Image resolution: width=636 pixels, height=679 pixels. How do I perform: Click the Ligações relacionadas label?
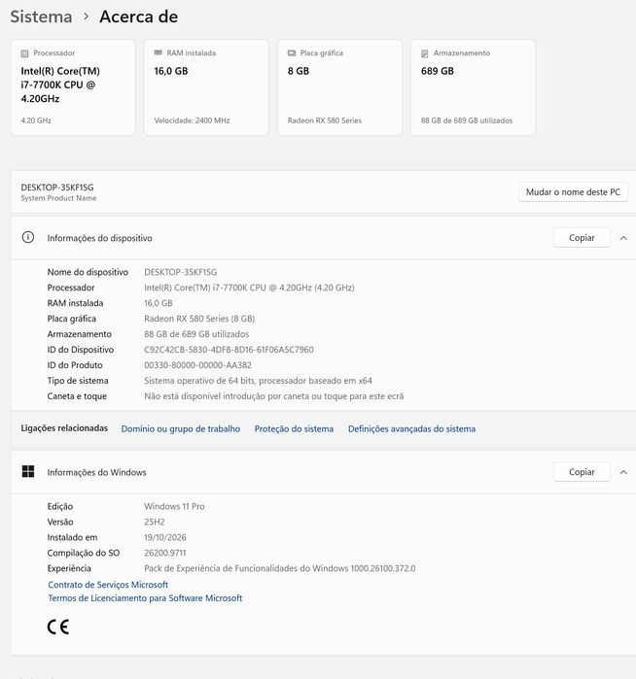(x=64, y=428)
